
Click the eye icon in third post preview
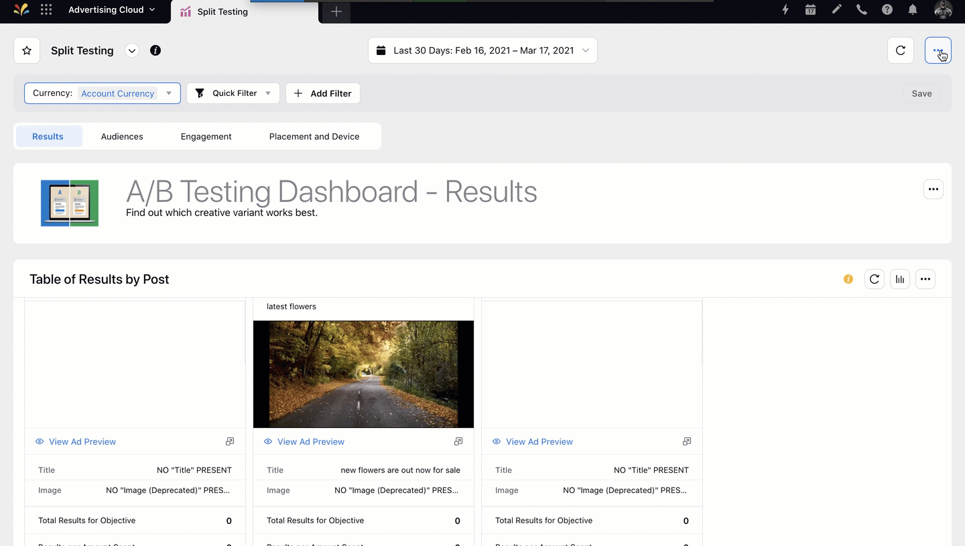497,441
